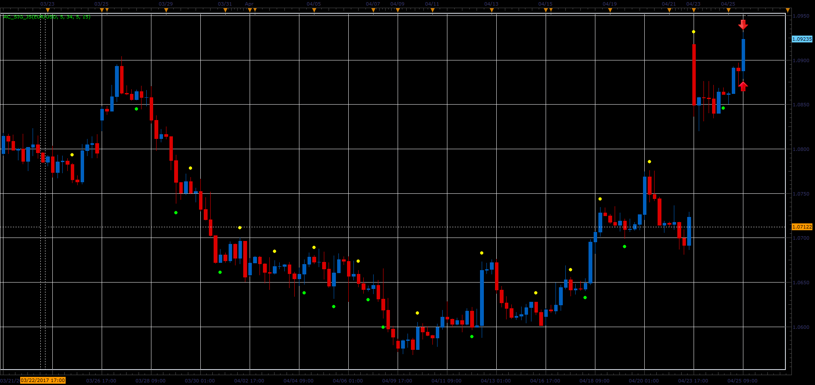Image resolution: width=815 pixels, height=385 pixels.
Task: Click the 1.0650 price axis label
Action: click(801, 283)
